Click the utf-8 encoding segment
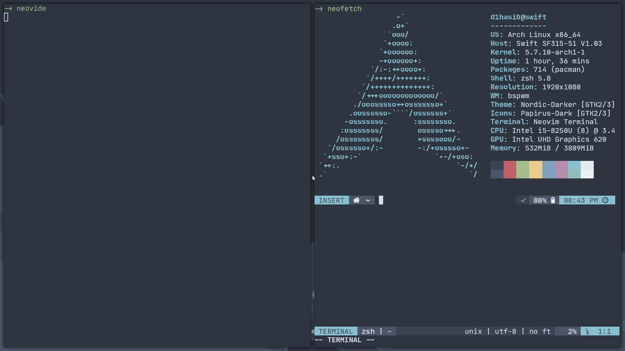This screenshot has height=351, width=625. coord(506,331)
